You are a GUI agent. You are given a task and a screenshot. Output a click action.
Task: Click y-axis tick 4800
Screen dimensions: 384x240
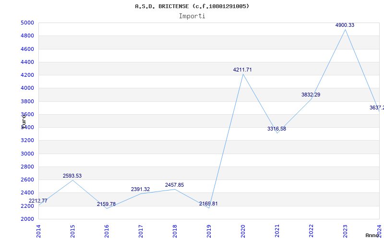[27, 36]
